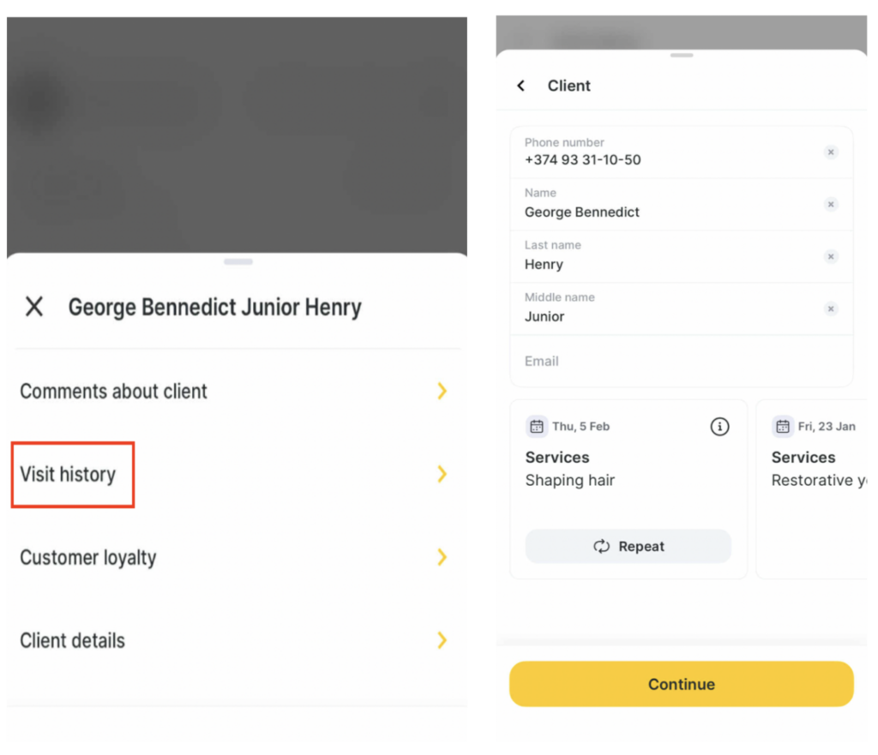The width and height of the screenshot is (878, 755).
Task: Clear the phone number field
Action: (830, 153)
